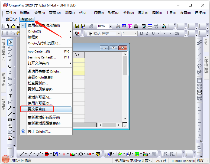This screenshot has width=210, height=164.
Task: Open the 文件(F) menu
Action: [x=11, y=13]
